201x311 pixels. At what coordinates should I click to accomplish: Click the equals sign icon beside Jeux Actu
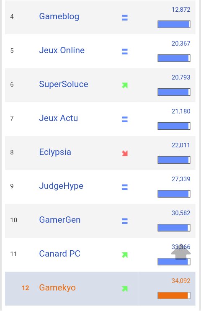point(125,119)
